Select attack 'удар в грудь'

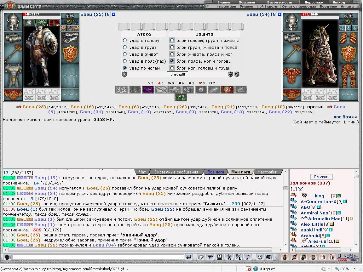(125, 48)
